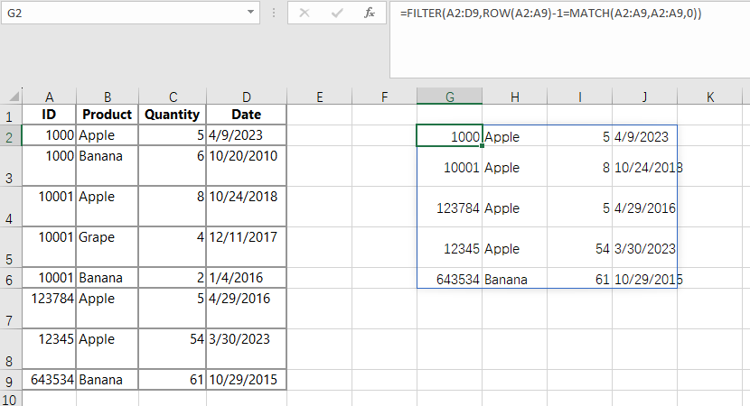Select row 7 header
This screenshot has width=750, height=406.
(x=11, y=309)
